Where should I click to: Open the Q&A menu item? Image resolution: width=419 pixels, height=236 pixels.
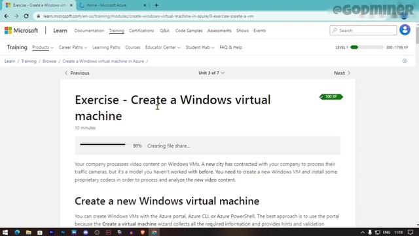coord(164,31)
